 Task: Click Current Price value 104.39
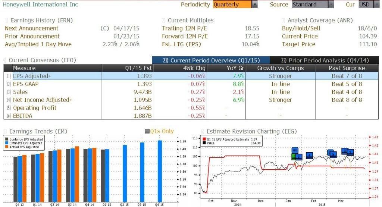(368, 36)
